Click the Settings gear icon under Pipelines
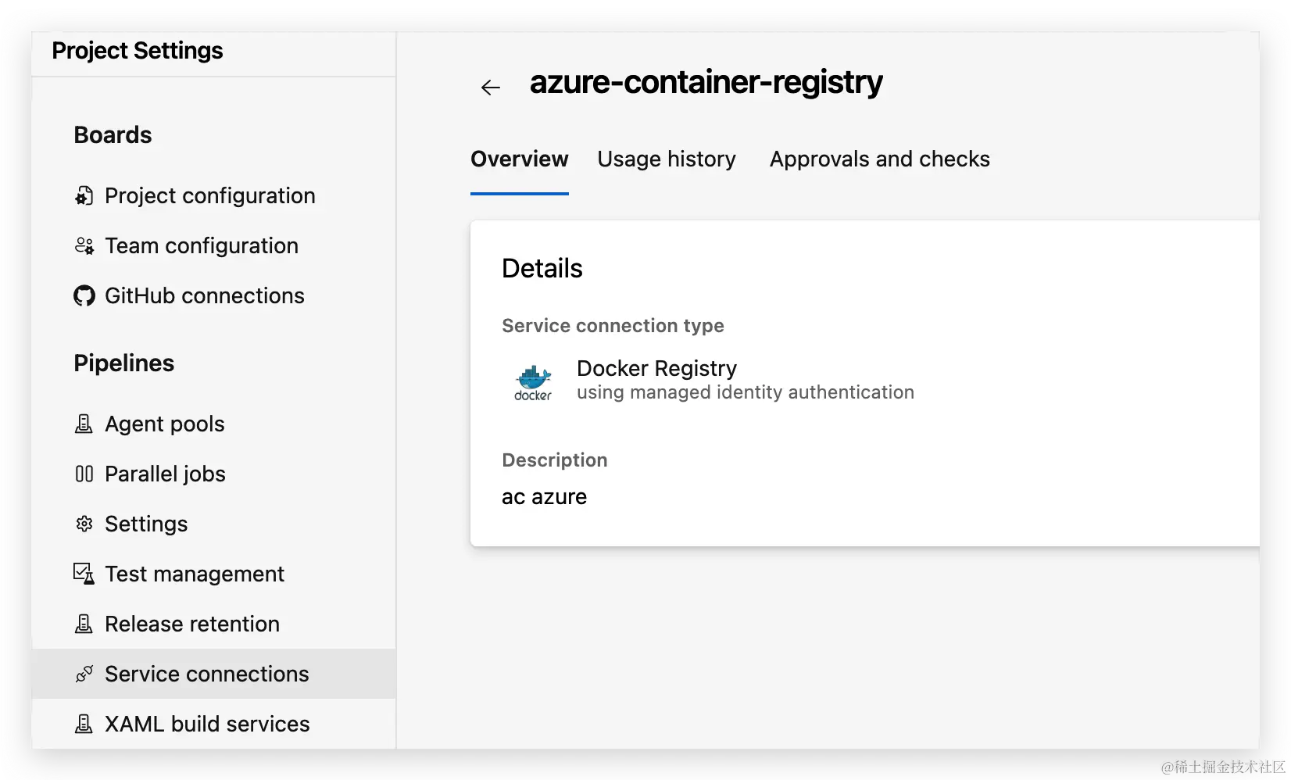Image resolution: width=1291 pixels, height=780 pixels. pos(84,524)
